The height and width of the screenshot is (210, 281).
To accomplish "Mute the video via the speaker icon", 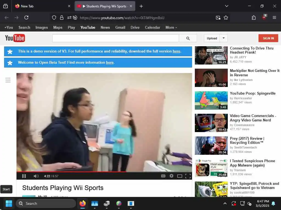I will (x=36, y=176).
